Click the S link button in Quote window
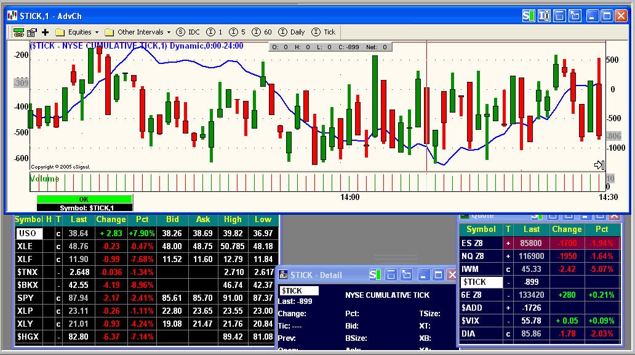 pos(537,217)
